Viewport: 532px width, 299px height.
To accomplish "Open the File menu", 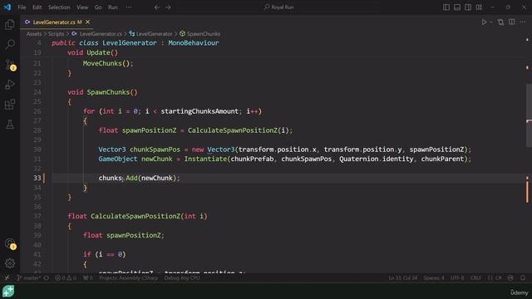I will click(x=22, y=7).
